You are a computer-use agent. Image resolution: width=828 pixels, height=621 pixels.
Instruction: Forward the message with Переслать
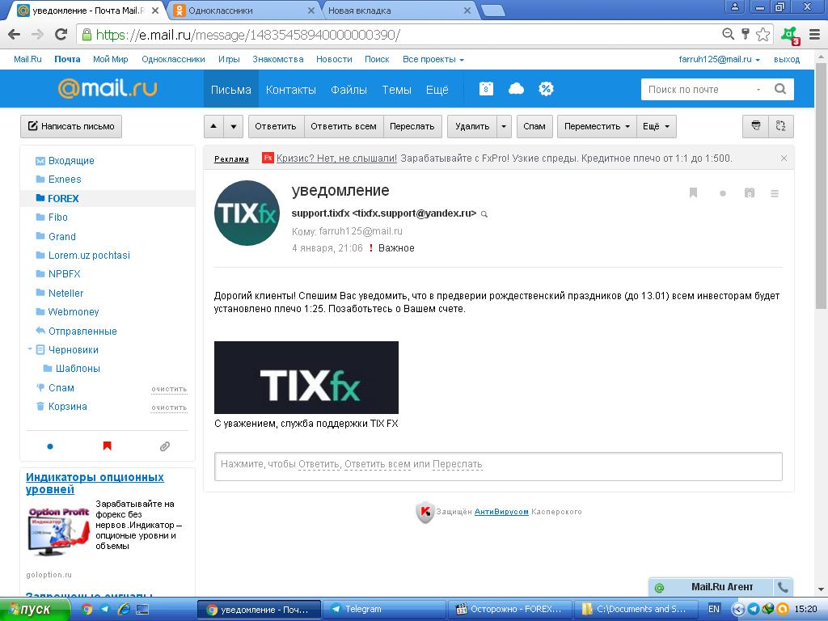412,126
